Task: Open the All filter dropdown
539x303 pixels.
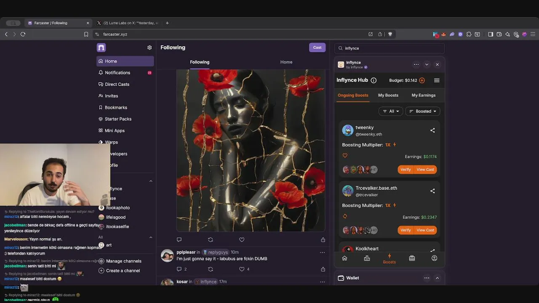Action: (x=391, y=111)
